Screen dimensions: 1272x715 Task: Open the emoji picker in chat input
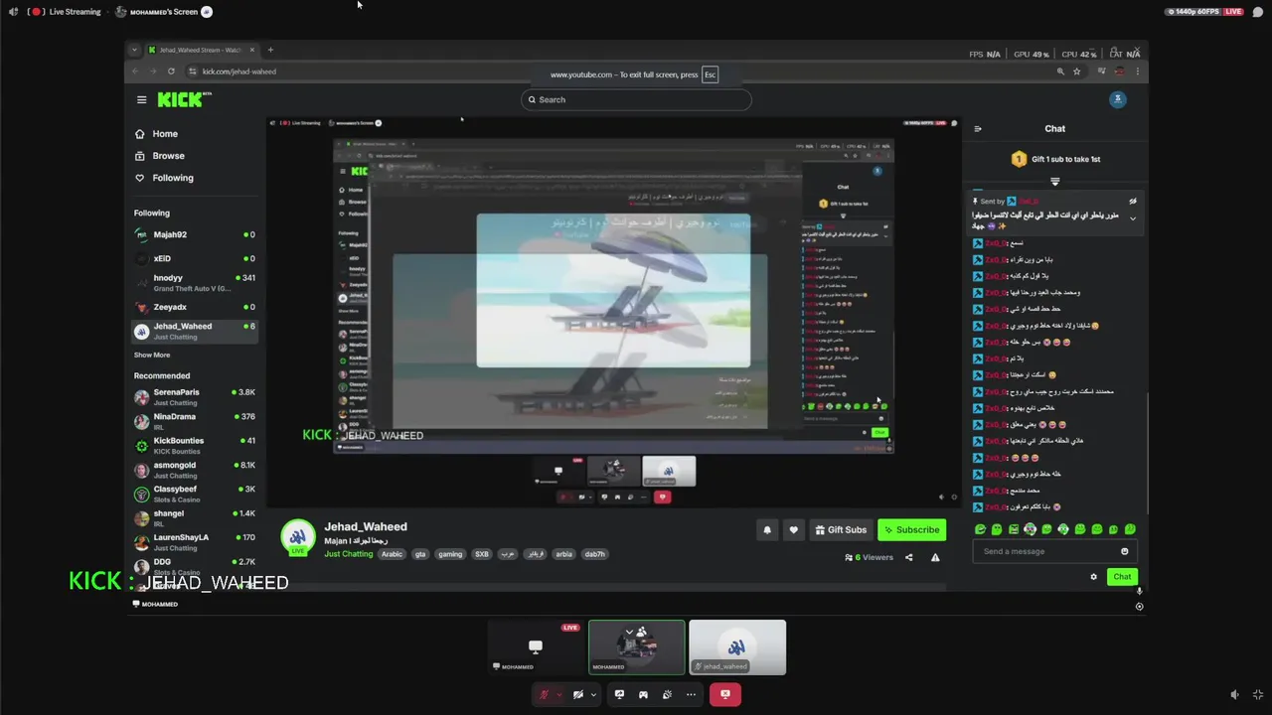[x=1125, y=552]
